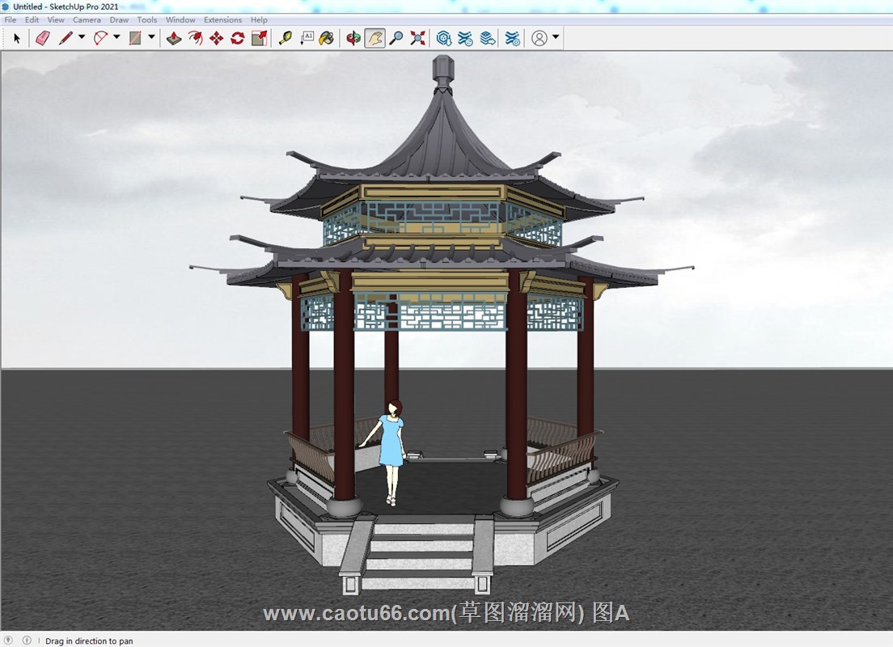The height and width of the screenshot is (647, 893).
Task: Activate the Orbit camera tool
Action: click(x=353, y=38)
